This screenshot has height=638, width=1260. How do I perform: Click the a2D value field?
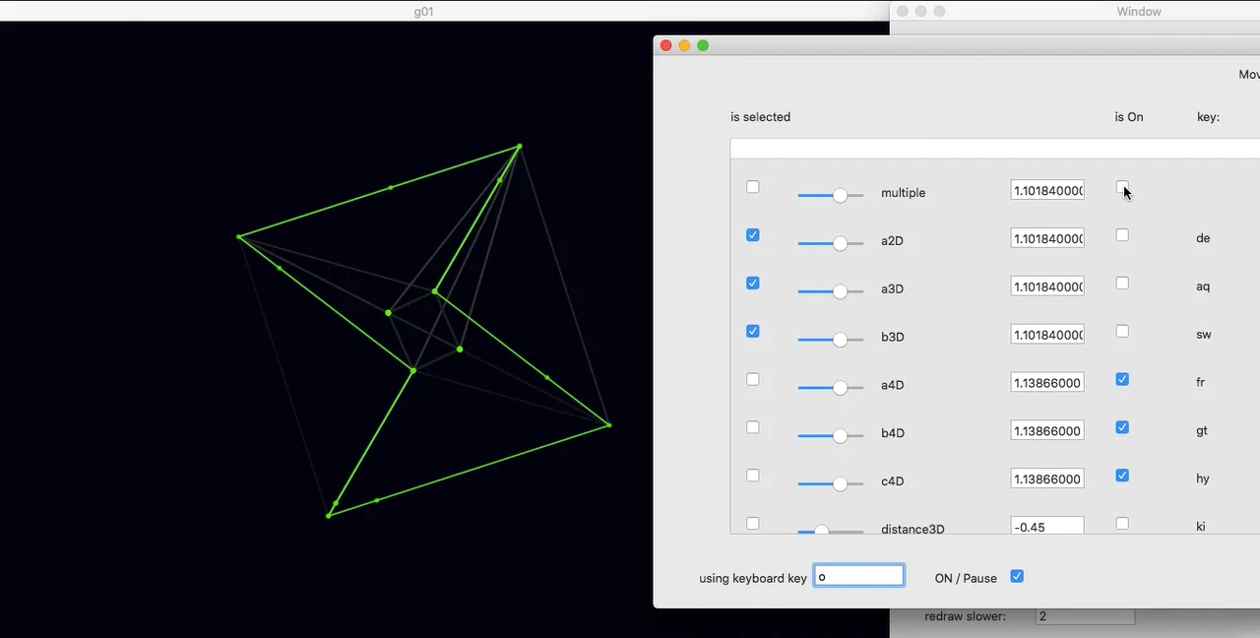click(x=1047, y=238)
